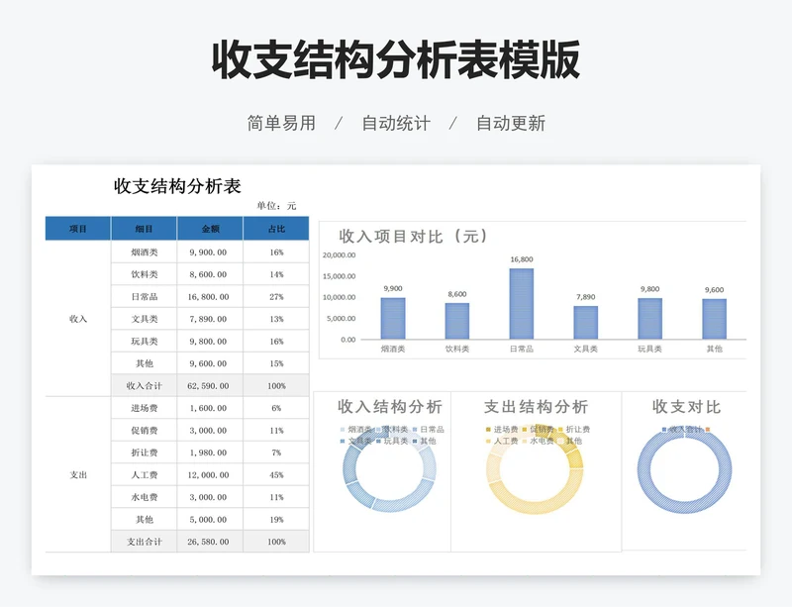Click the 日常品 cell in the table
Viewport: 792px width, 607px height.
click(144, 296)
